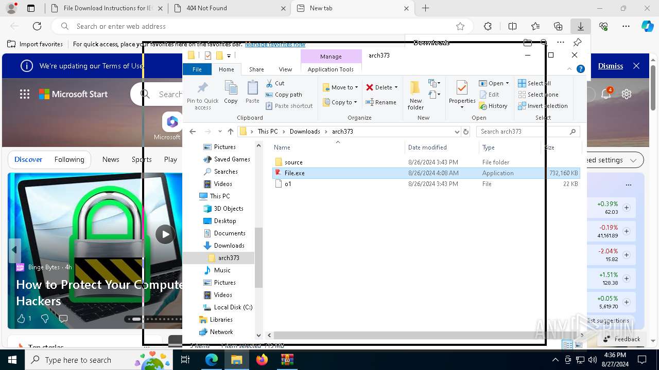
Task: Click Edge address bar
Action: click(263, 26)
